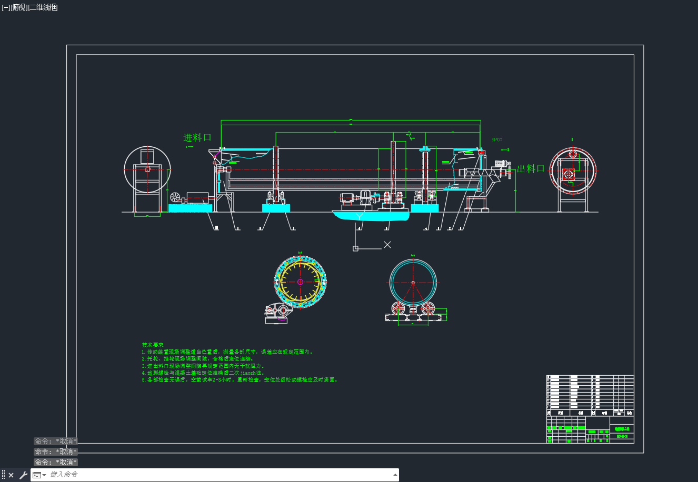698x482 pixels.
Task: Open the [-] viewport controls menu
Action: click(6, 7)
